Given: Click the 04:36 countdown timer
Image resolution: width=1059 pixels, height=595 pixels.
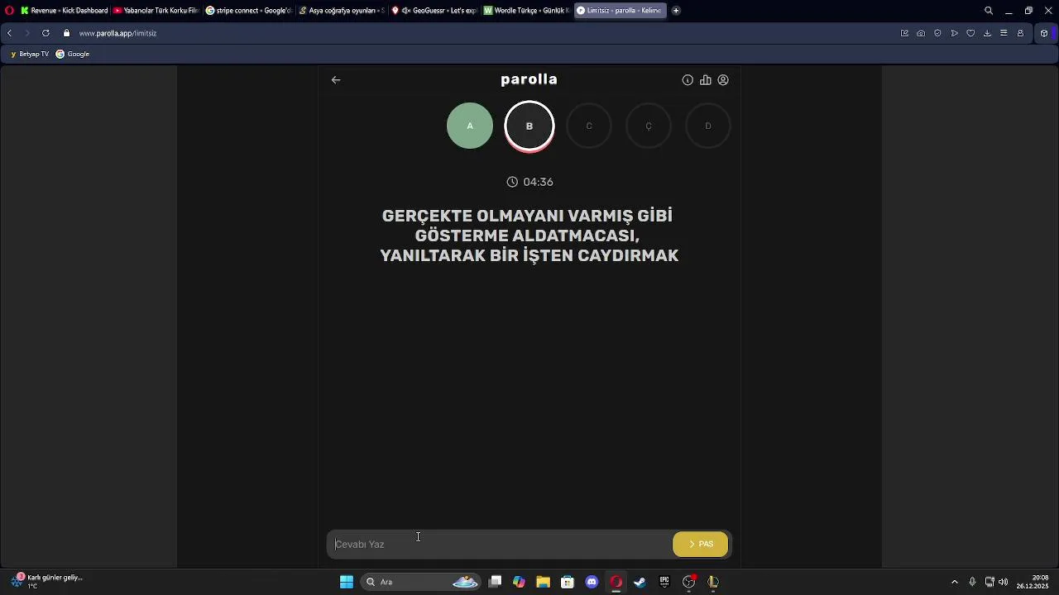Looking at the screenshot, I should coord(529,182).
